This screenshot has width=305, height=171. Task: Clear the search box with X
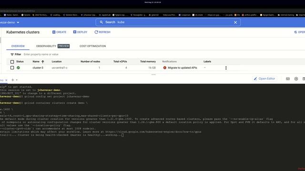click(235, 22)
